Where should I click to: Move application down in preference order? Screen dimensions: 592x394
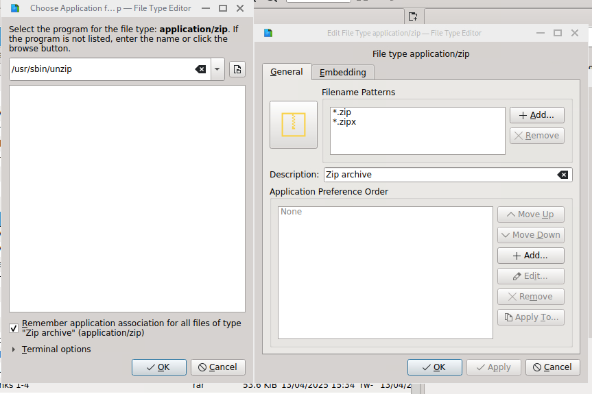click(531, 235)
